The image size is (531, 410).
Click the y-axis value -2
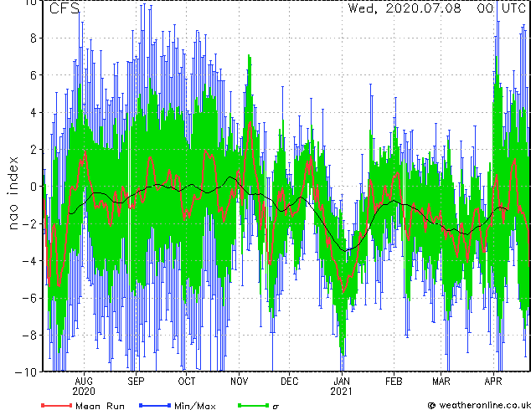pyautogui.click(x=29, y=223)
